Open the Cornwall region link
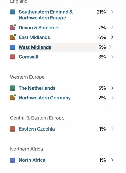The image size is (126, 173). pyautogui.click(x=28, y=57)
